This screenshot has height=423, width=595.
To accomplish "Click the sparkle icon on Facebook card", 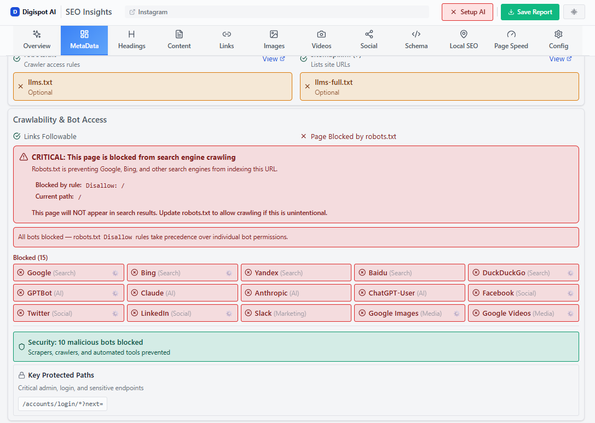I will (570, 293).
